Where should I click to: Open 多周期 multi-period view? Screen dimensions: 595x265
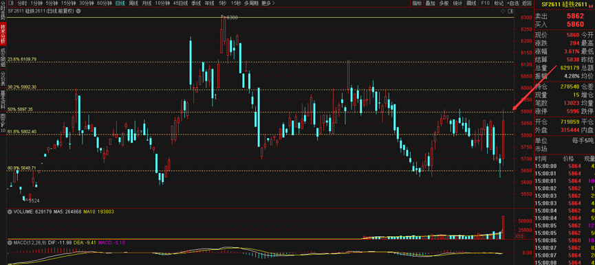point(251,3)
